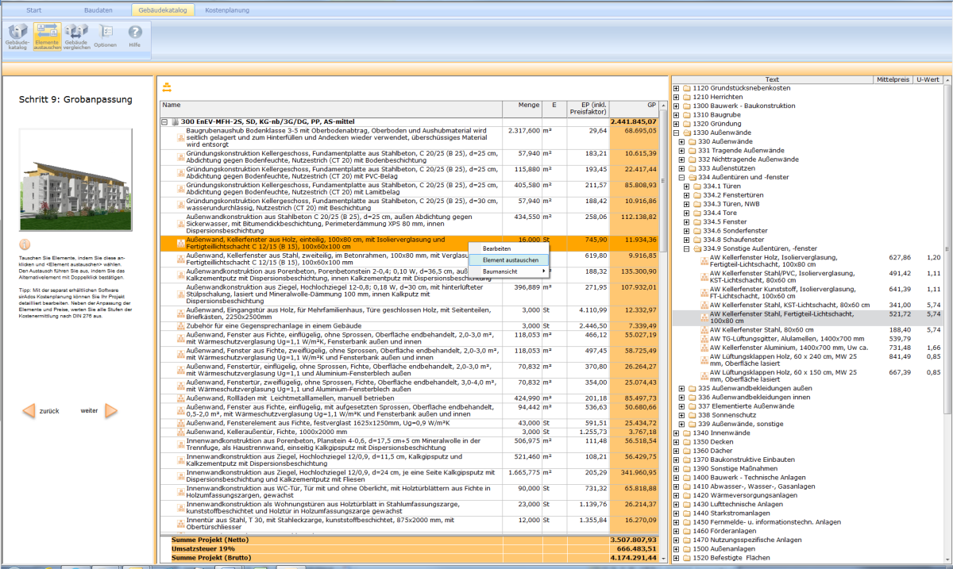Screen dimensions: 953x569
Task: Open the Gebäude vergleichen tool
Action: tap(76, 37)
